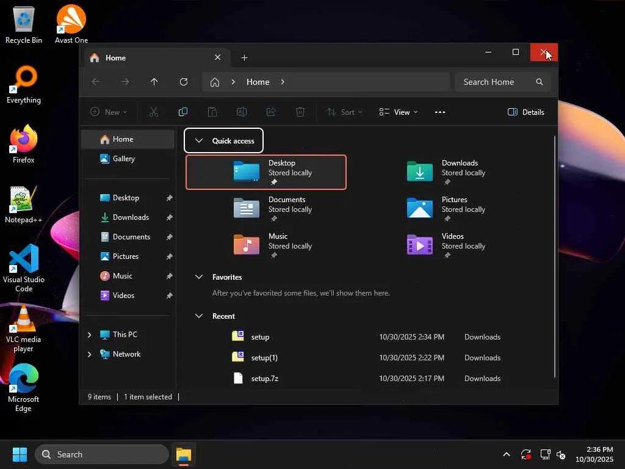Click the file pane vertical scrollbar
Screen dimensions: 625x469
pyautogui.click(x=554, y=257)
